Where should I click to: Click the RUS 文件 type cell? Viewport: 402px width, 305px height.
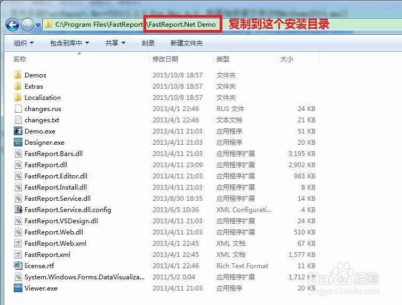click(230, 108)
